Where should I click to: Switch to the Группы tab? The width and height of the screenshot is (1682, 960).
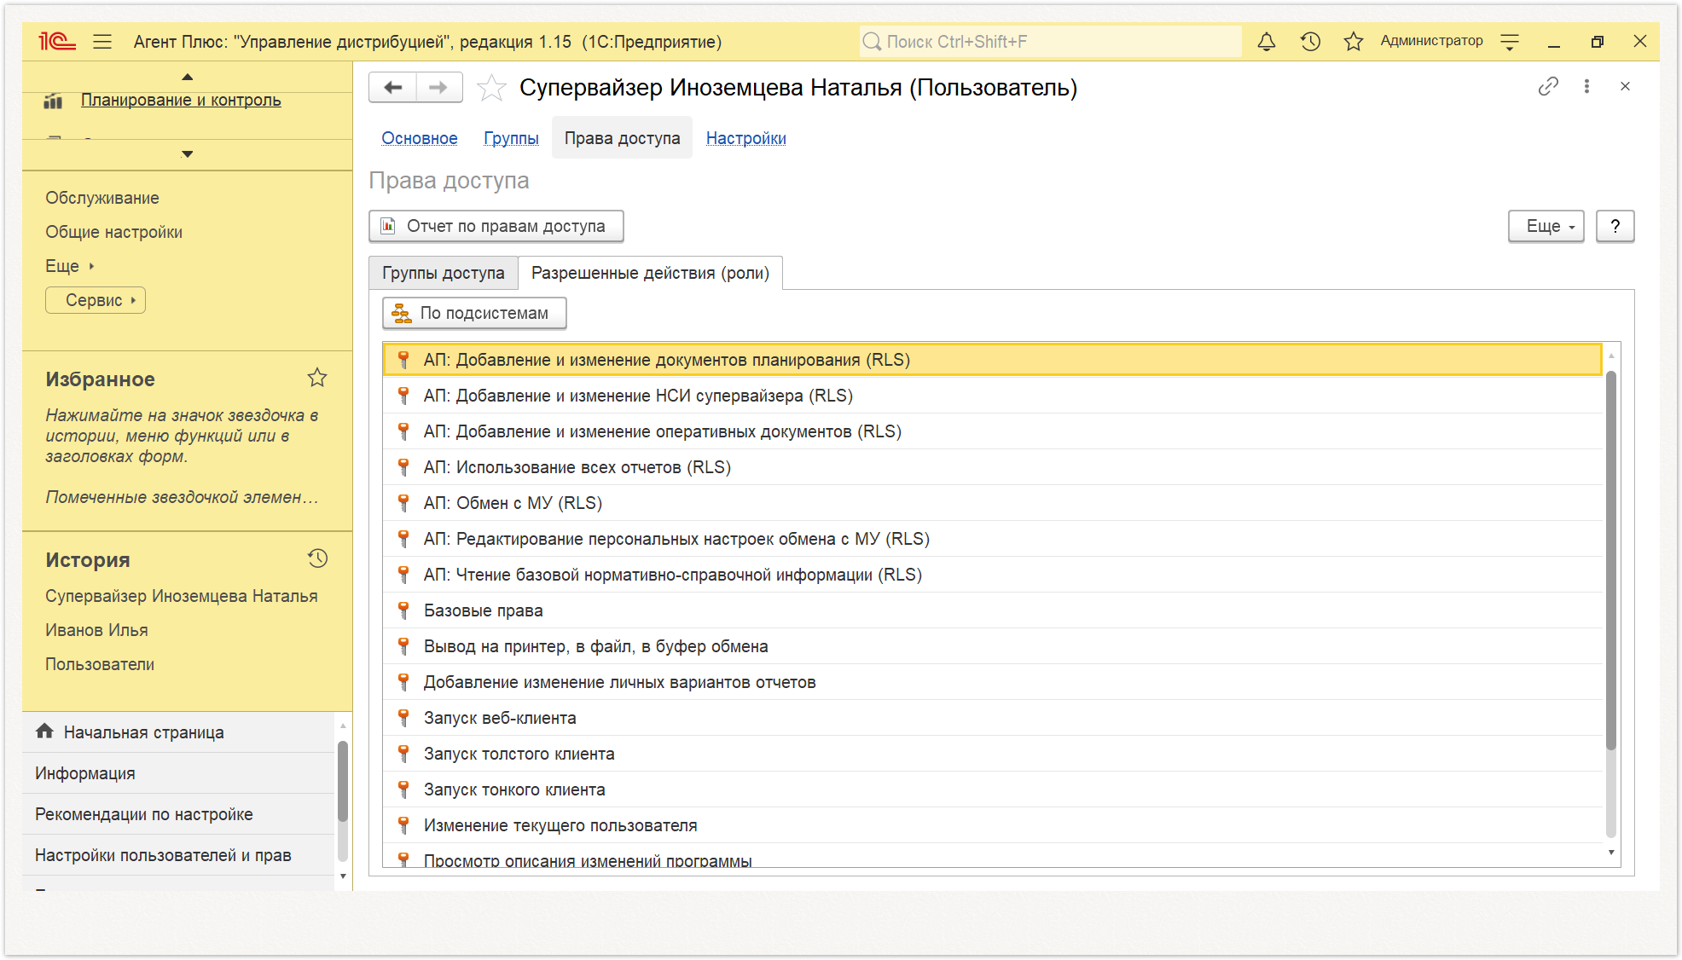(511, 138)
